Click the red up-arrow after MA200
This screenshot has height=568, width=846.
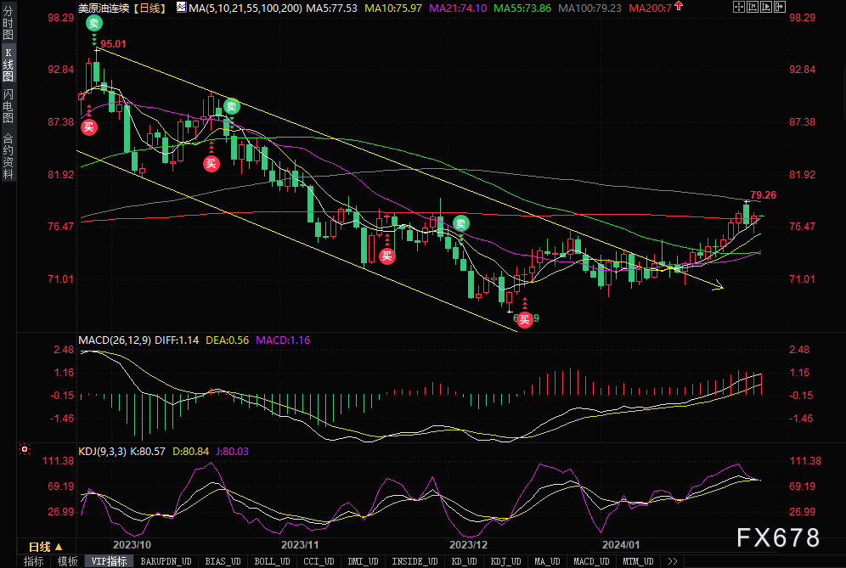(679, 7)
